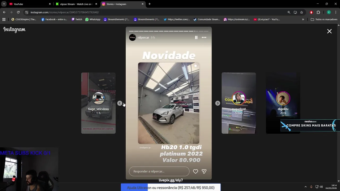The height and width of the screenshot is (191, 340).
Task: Click the install app icon in address bar
Action: pyautogui.click(x=295, y=12)
